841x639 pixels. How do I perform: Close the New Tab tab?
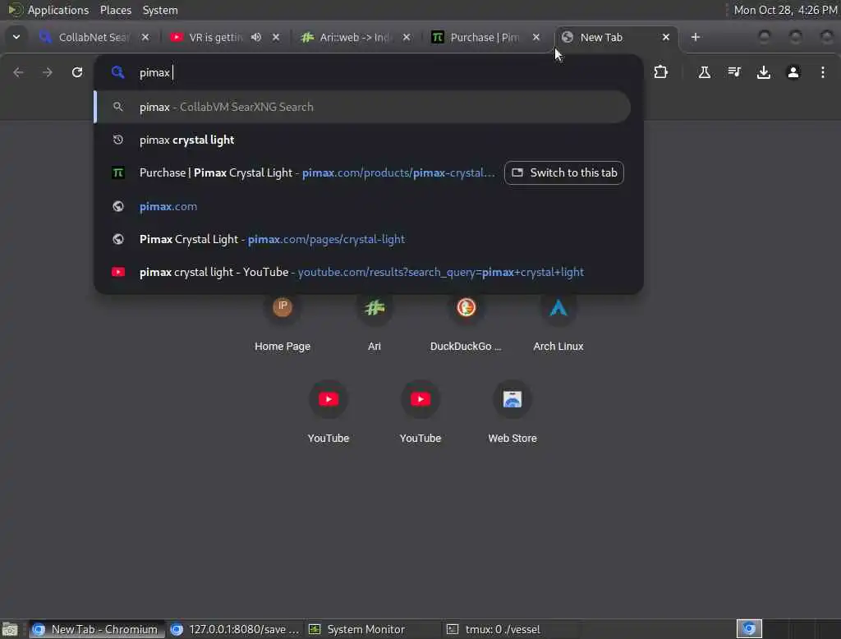click(x=665, y=37)
